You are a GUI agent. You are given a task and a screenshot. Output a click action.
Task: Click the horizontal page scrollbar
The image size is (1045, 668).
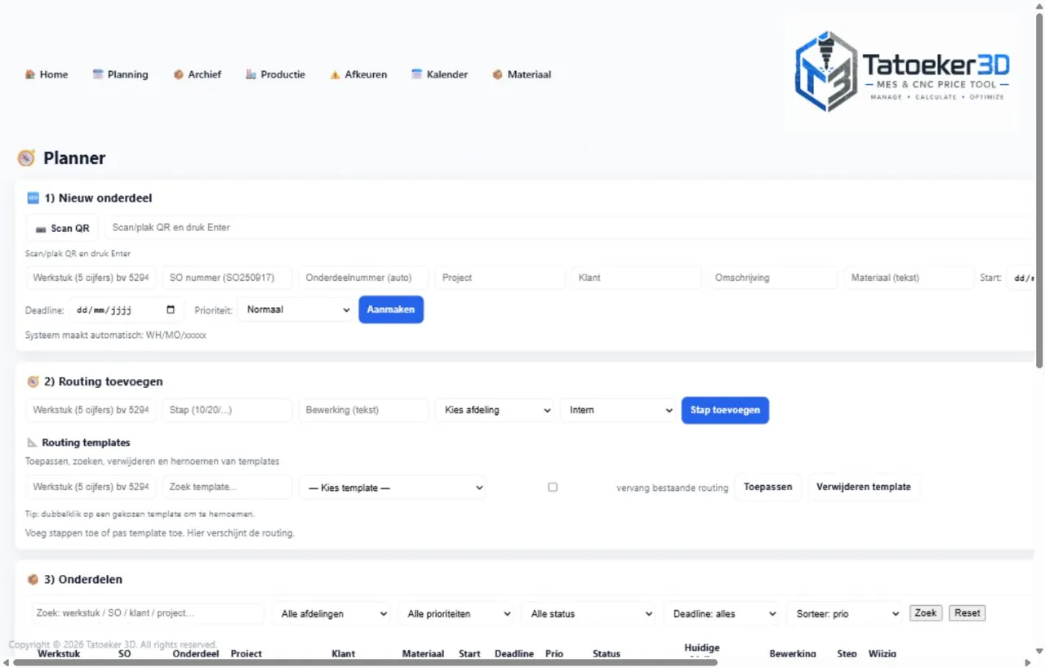(x=366, y=662)
